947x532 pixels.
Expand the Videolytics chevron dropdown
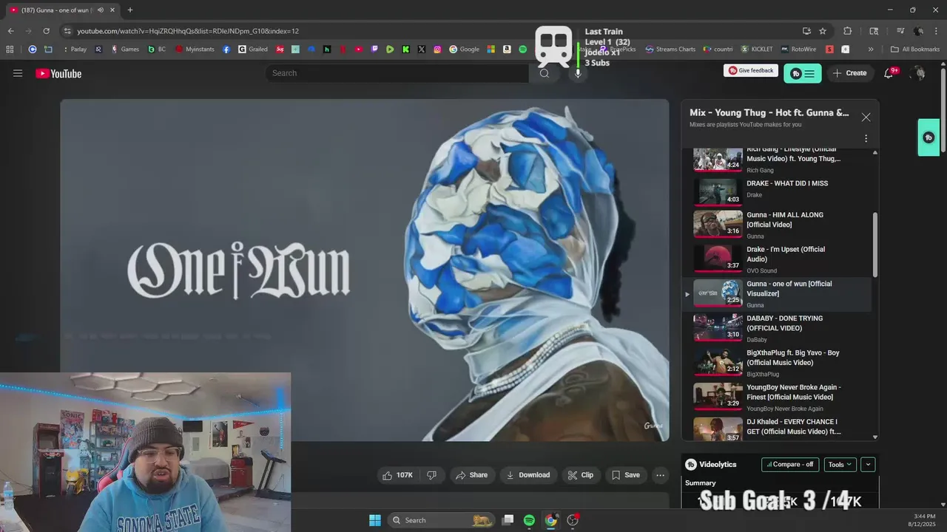[868, 465]
